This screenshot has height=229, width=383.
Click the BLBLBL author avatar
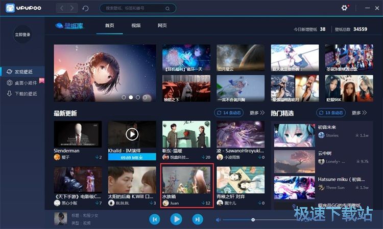[x=111, y=203]
